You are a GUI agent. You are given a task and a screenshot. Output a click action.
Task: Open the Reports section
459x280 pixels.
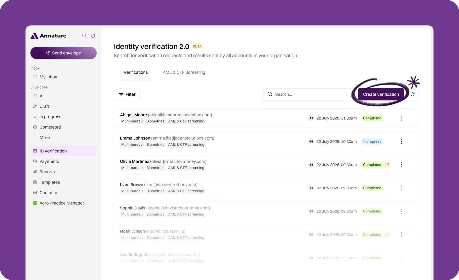pyautogui.click(x=63, y=172)
